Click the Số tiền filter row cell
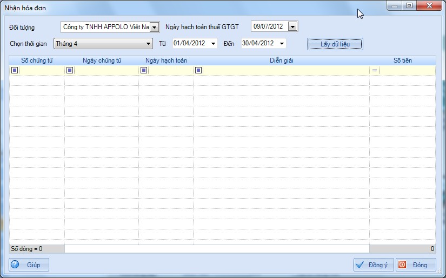The width and height of the screenshot is (446, 278). pyautogui.click(x=403, y=70)
